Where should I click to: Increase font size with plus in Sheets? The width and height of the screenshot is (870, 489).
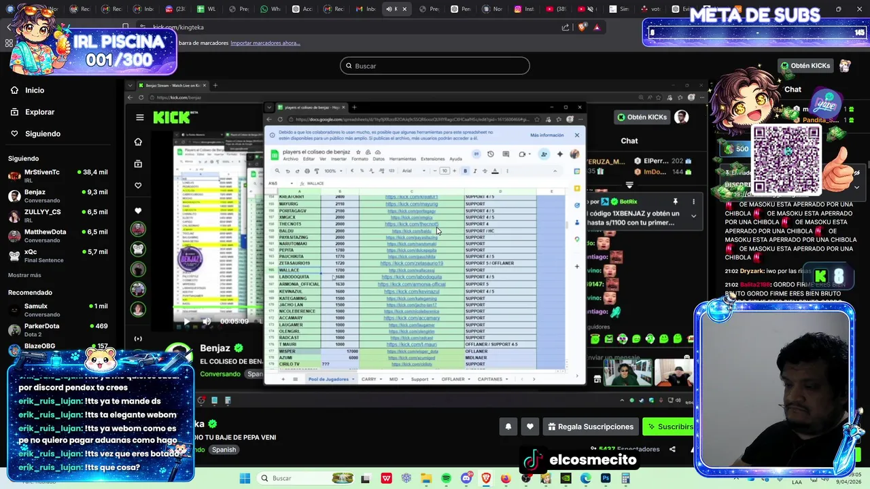click(454, 171)
